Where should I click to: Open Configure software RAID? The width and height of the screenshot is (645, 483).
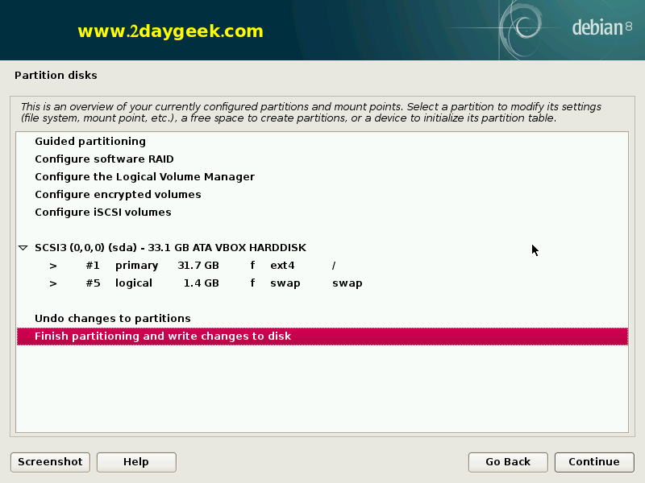(x=322, y=159)
